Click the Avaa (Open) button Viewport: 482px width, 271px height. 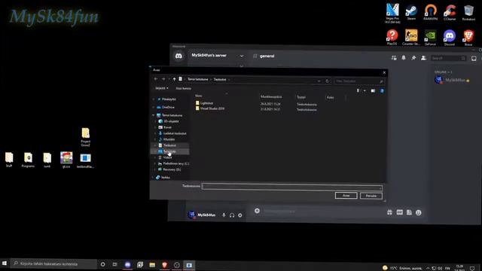pyautogui.click(x=346, y=196)
